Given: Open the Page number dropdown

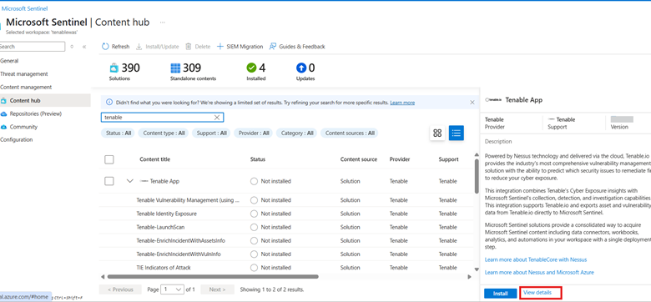Looking at the screenshot, I should click(x=172, y=289).
